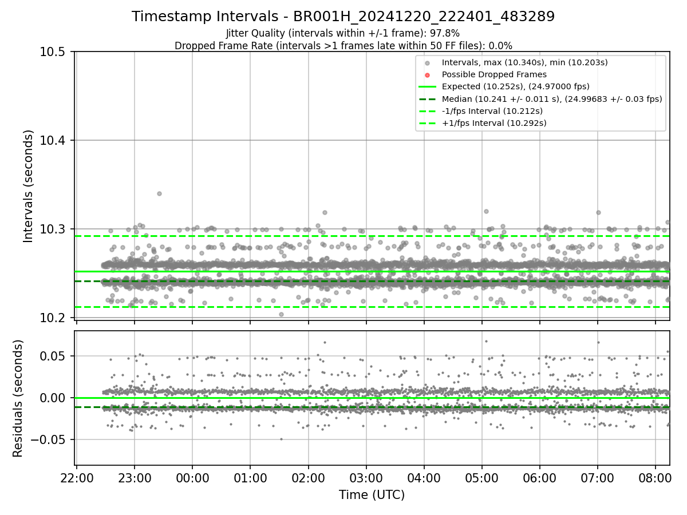Click the 'Dropped Frame Rate' subtitle text
This screenshot has width=687, height=515.
(x=343, y=45)
